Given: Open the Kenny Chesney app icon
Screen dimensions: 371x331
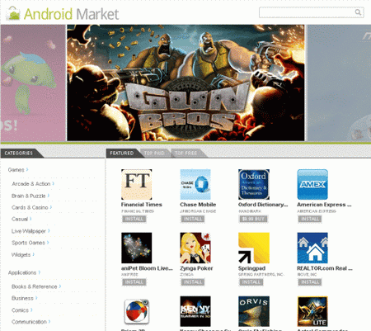Looking at the screenshot, I should coord(195,311).
